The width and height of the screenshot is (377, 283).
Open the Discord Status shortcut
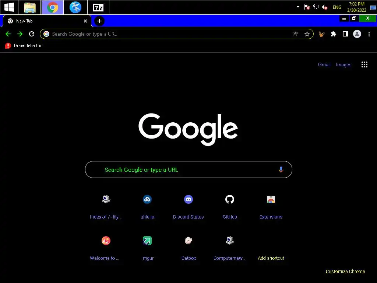tap(188, 206)
